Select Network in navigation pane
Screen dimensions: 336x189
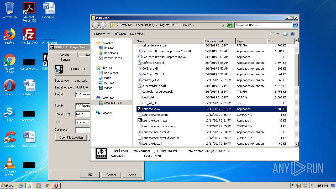pyautogui.click(x=107, y=113)
